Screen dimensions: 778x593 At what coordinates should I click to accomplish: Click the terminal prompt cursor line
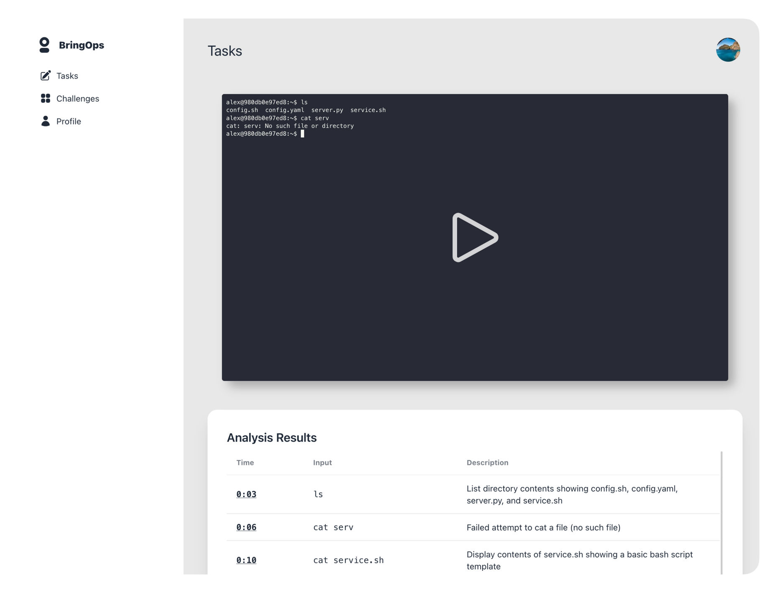265,134
